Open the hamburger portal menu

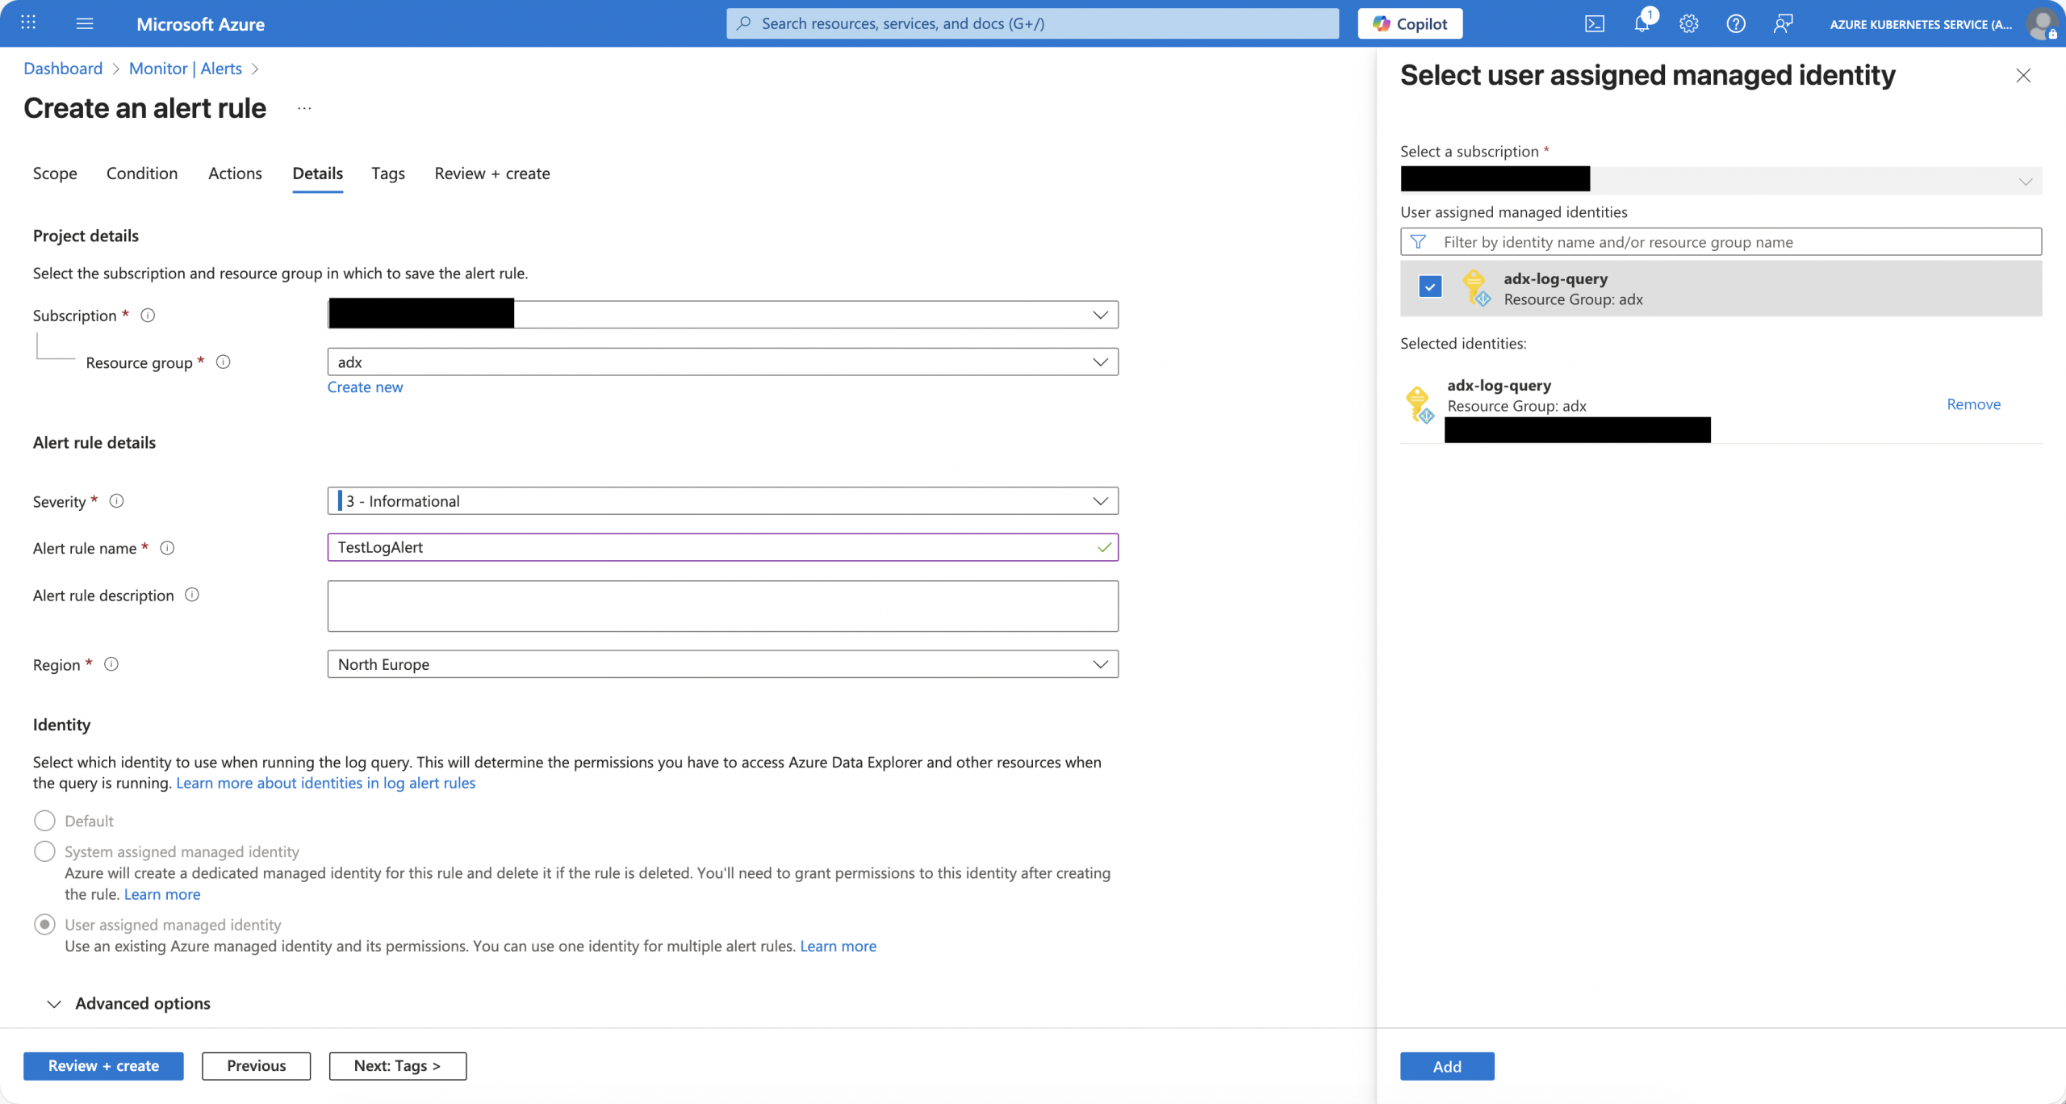(x=85, y=23)
